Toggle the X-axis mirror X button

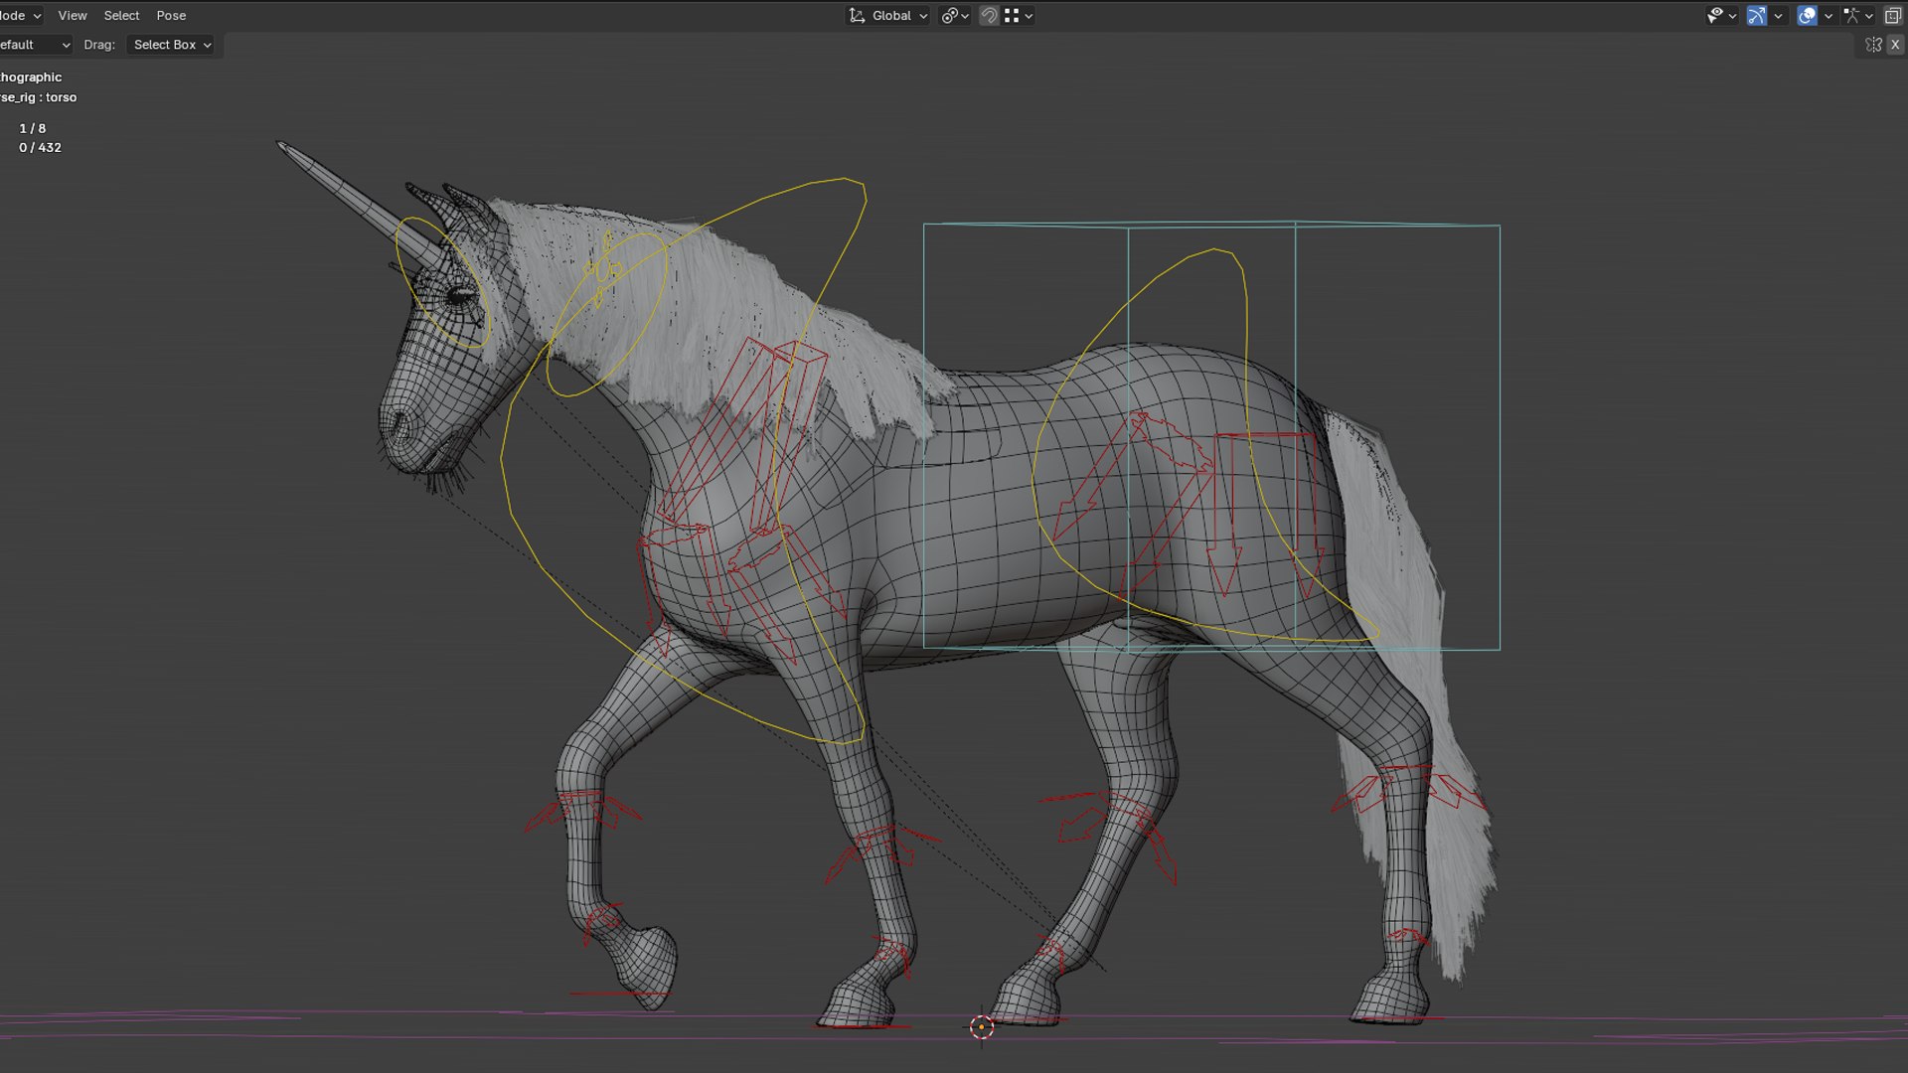coord(1895,45)
